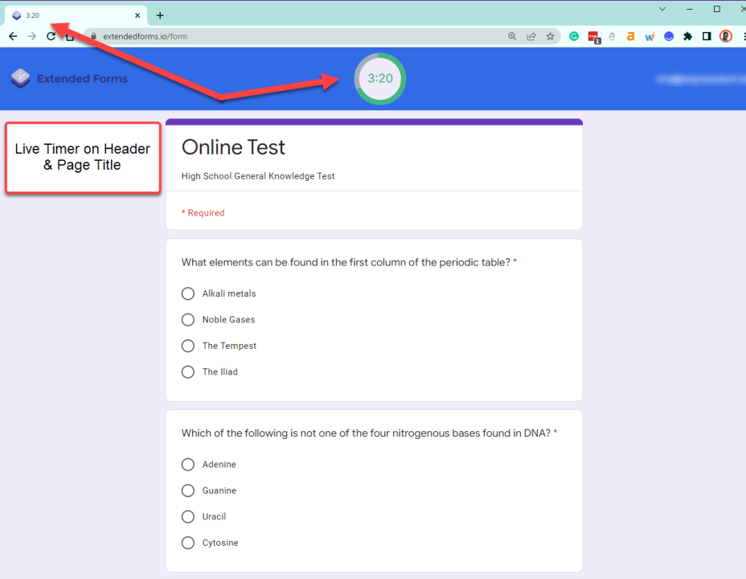Click the Chrome profile avatar icon

pos(725,36)
